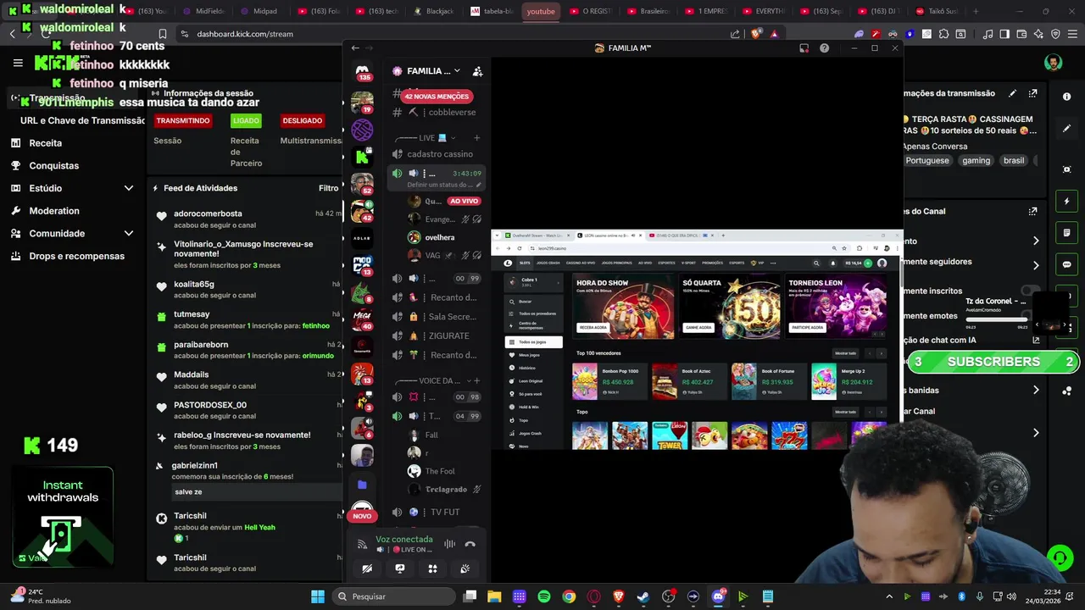Open activities icon in Discord voice panel
This screenshot has height=610, width=1085.
tap(432, 568)
